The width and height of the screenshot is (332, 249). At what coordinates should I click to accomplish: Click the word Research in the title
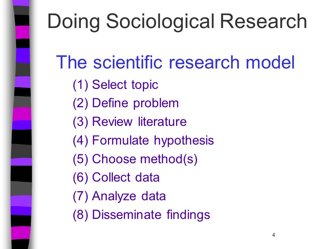264,21
